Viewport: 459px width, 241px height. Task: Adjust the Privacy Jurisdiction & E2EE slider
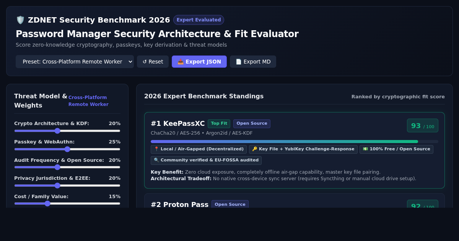67,186
